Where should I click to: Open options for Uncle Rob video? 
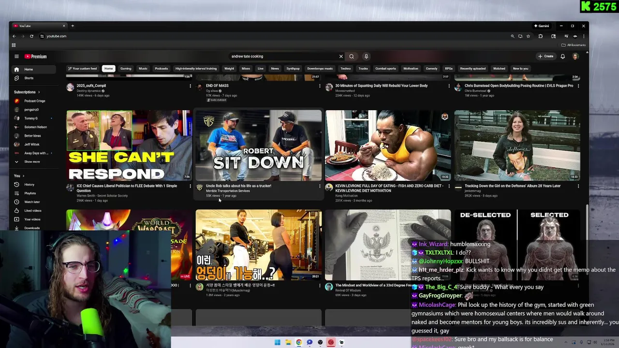pyautogui.click(x=320, y=186)
